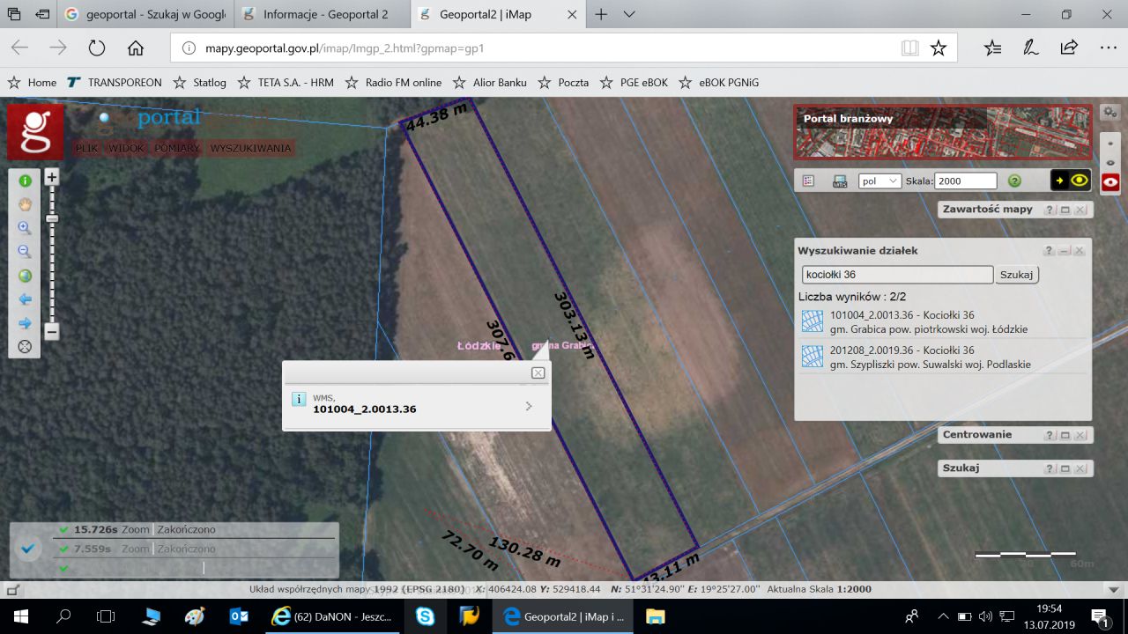
Task: Click the blue checkmark status circle
Action: [x=29, y=549]
